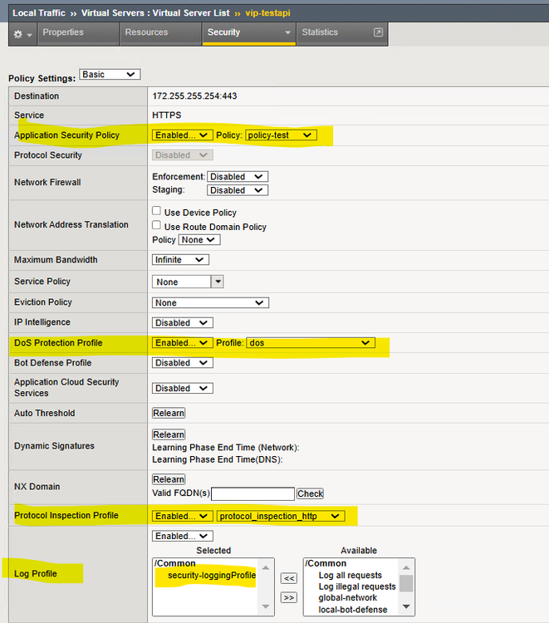This screenshot has width=549, height=623.
Task: Expand the policy-test policy dropdown
Action: point(282,135)
